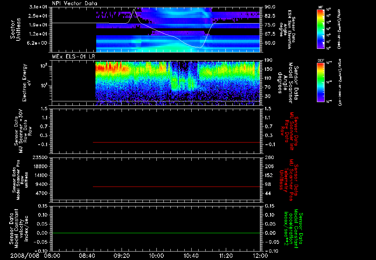
Task: Click the 10:00 time axis label
Action: [156, 256]
